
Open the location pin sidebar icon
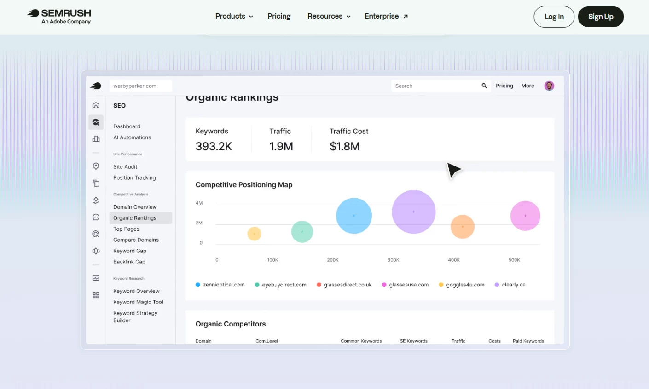pyautogui.click(x=96, y=166)
